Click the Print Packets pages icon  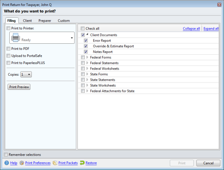pos(55,163)
